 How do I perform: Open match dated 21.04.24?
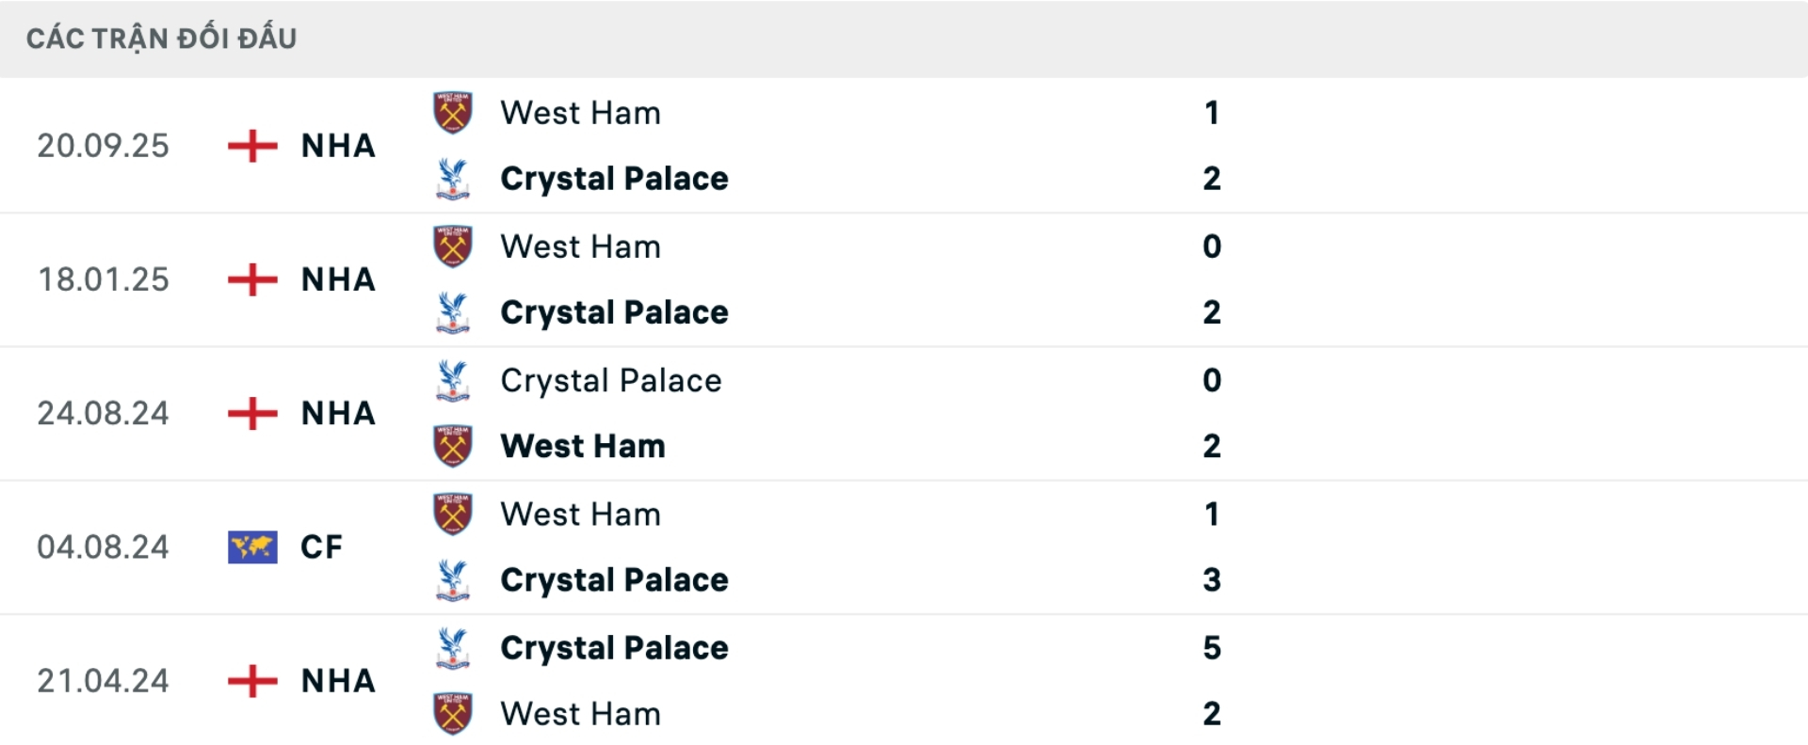click(103, 681)
